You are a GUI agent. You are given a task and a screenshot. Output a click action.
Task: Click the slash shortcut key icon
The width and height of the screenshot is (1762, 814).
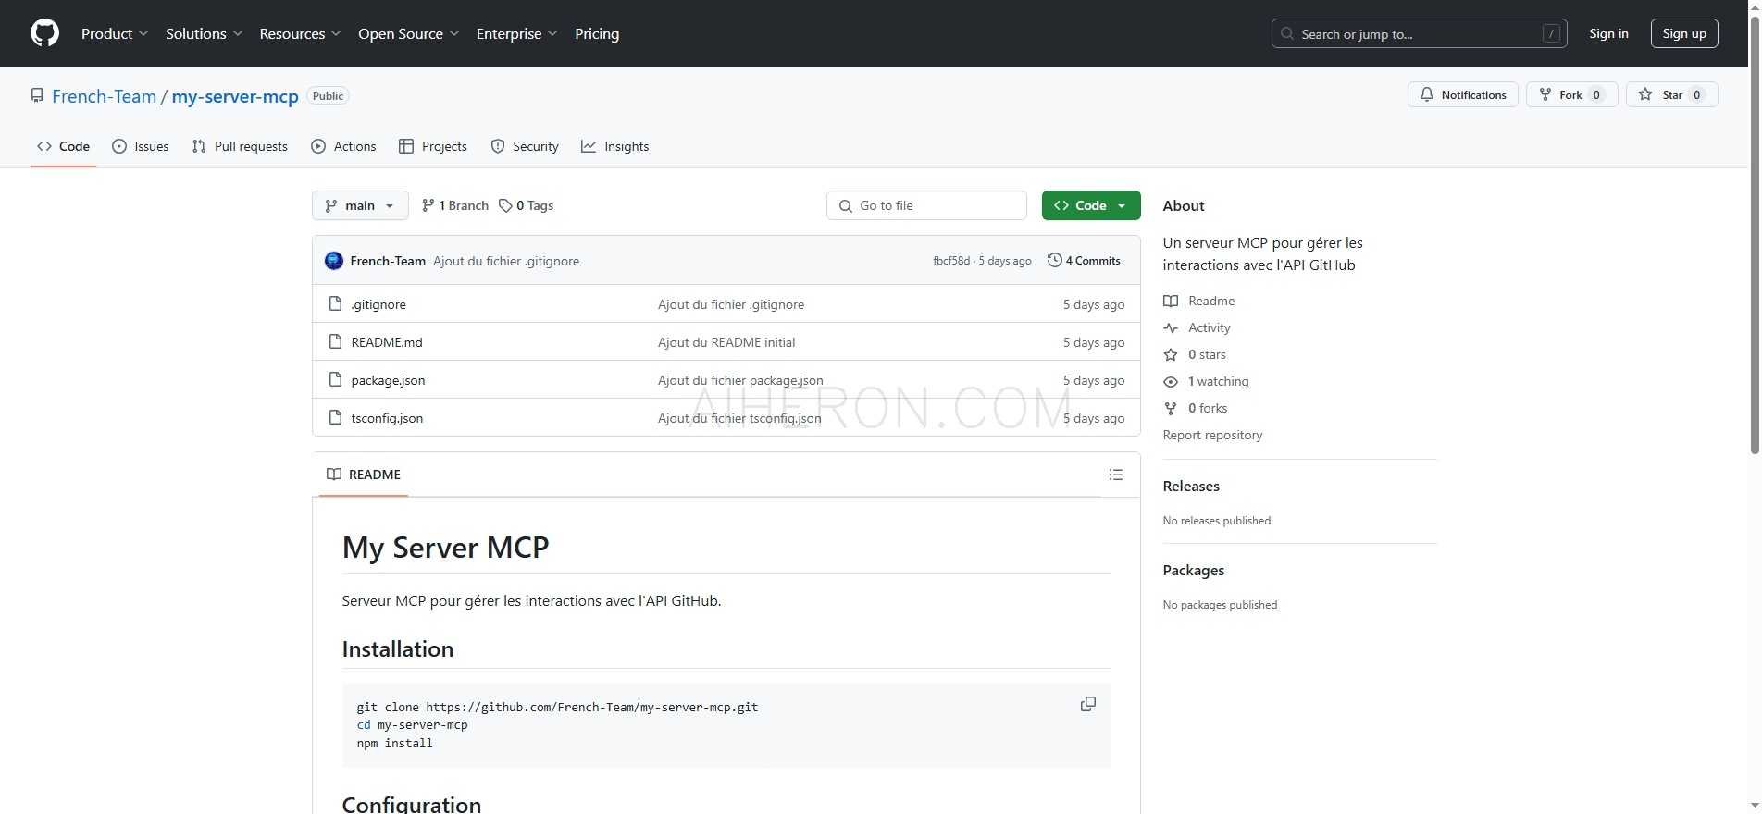point(1552,33)
